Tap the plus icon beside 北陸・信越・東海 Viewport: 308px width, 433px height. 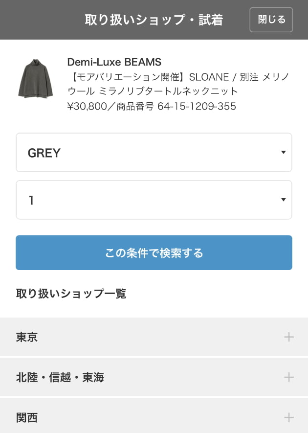(x=288, y=377)
